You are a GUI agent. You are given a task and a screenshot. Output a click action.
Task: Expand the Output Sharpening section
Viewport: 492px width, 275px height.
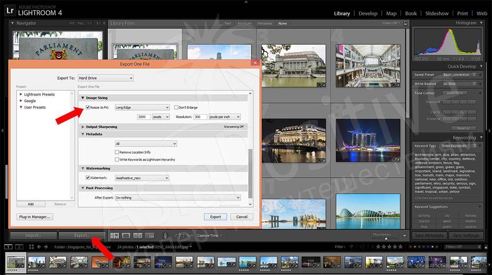click(83, 127)
